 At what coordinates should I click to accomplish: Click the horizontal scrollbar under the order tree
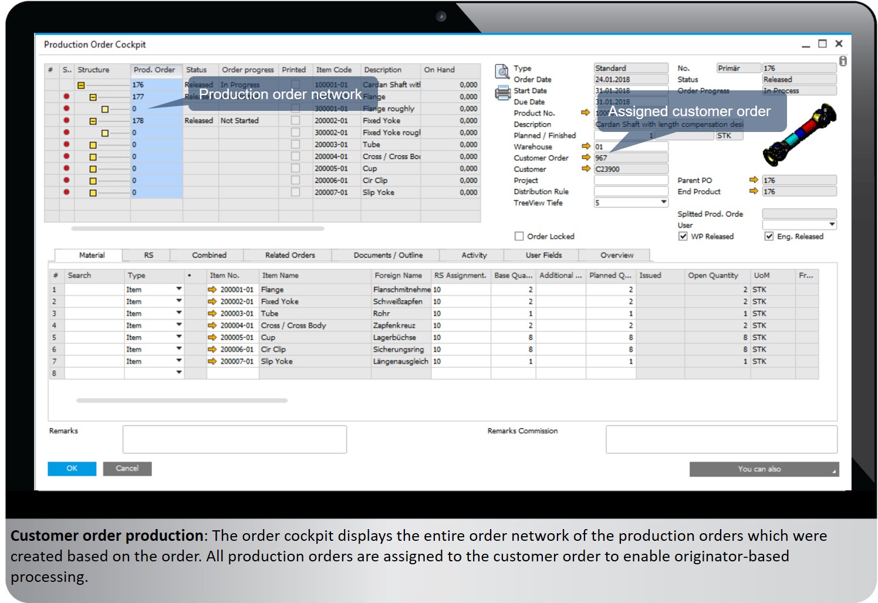pos(198,228)
